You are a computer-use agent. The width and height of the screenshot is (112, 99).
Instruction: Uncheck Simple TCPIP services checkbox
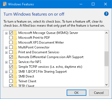click(x=11, y=67)
